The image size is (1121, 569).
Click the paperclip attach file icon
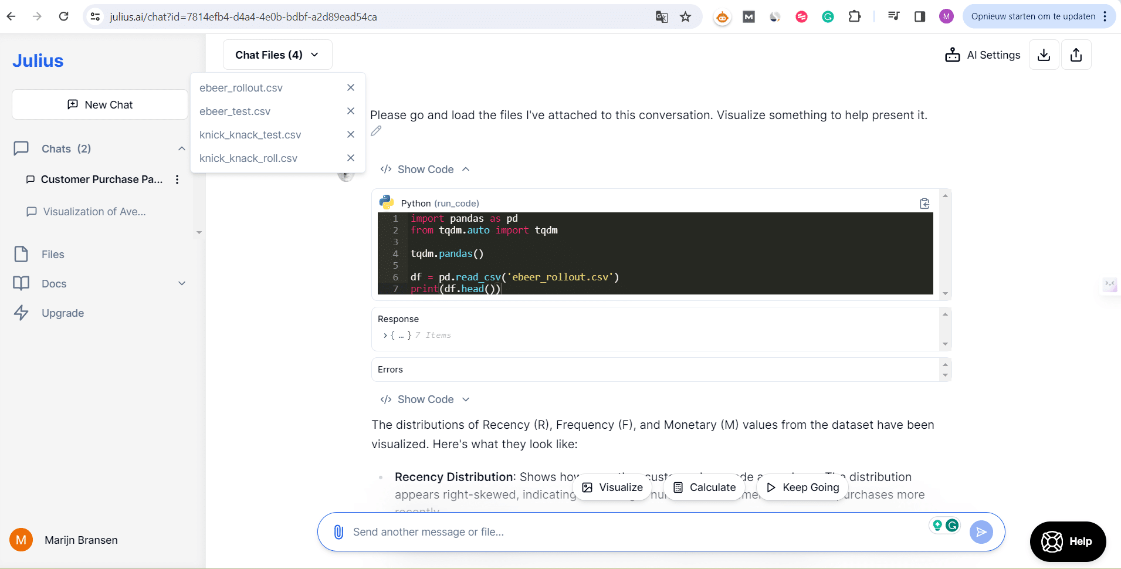click(x=338, y=532)
